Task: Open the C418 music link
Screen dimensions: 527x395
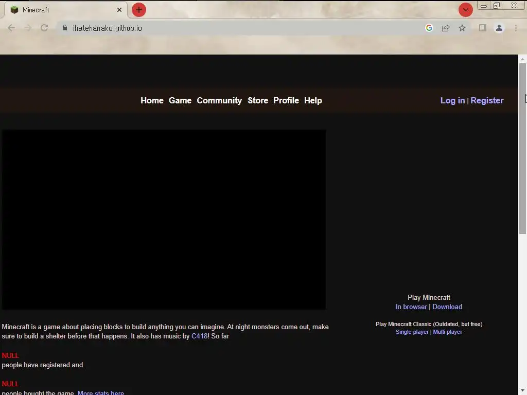Action: pos(199,336)
